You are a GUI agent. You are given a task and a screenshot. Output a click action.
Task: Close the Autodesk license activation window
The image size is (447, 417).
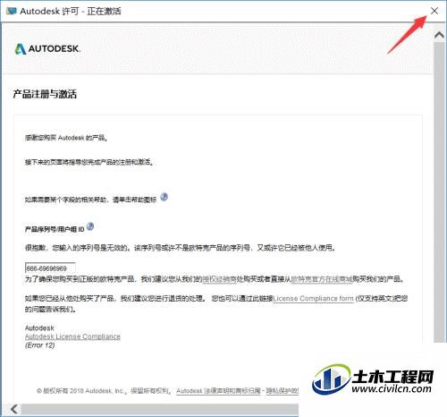tap(434, 11)
